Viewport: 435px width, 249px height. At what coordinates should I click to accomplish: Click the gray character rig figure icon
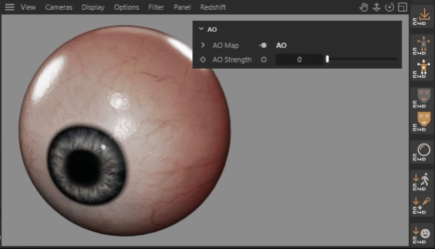(x=422, y=46)
